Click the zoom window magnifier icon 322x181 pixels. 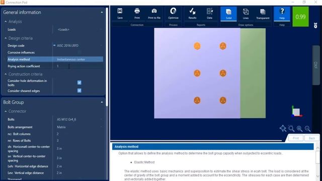coord(291,129)
